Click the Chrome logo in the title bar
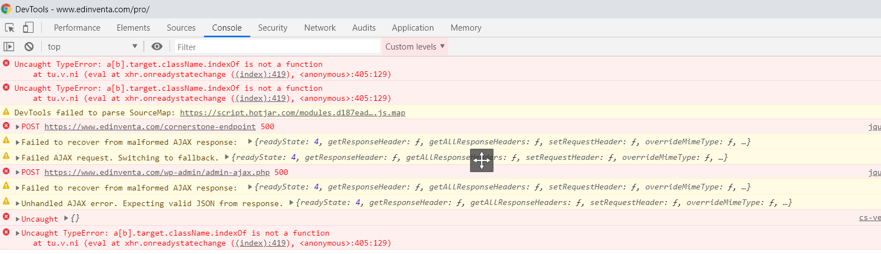The height and width of the screenshot is (254, 881). (x=6, y=9)
